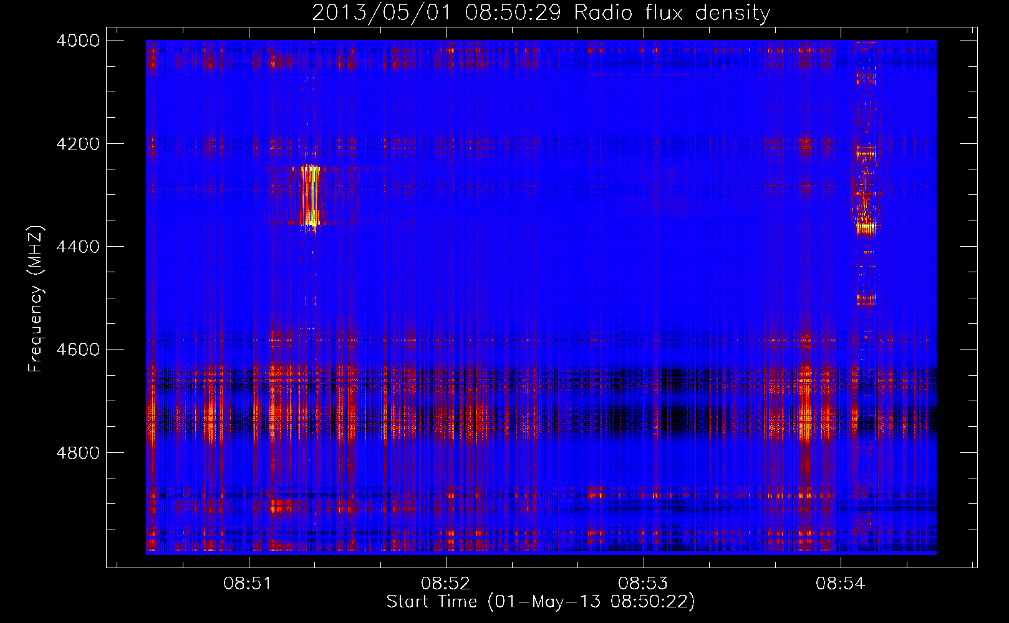1009x623 pixels.
Task: Click the 08:52 time tick label
Action: (445, 583)
